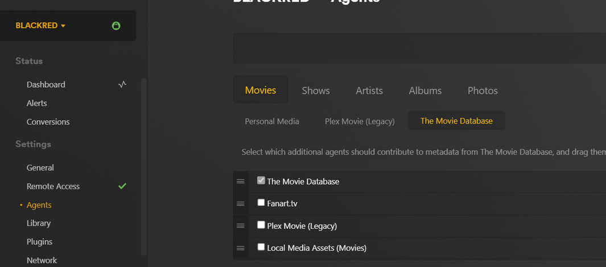Switch to the Photos tab
The width and height of the screenshot is (606, 267).
point(483,91)
